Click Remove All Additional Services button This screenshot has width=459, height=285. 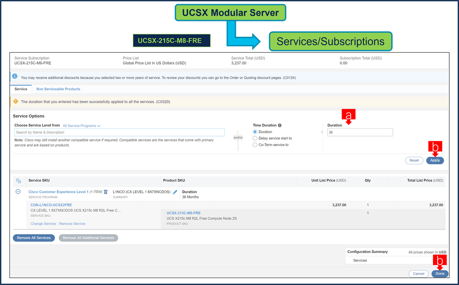coord(88,238)
